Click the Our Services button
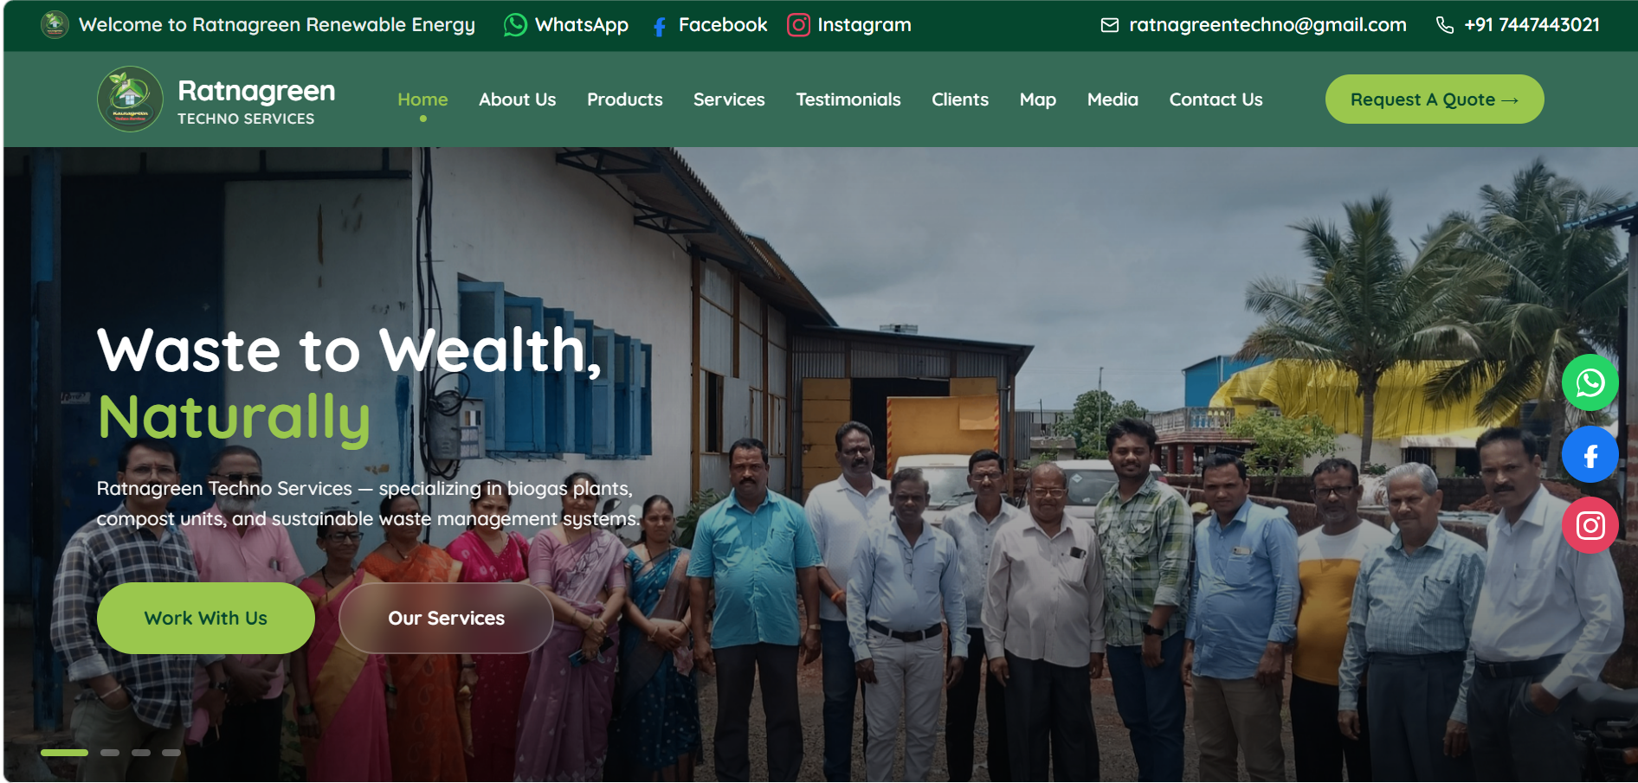This screenshot has height=783, width=1638. point(446,618)
